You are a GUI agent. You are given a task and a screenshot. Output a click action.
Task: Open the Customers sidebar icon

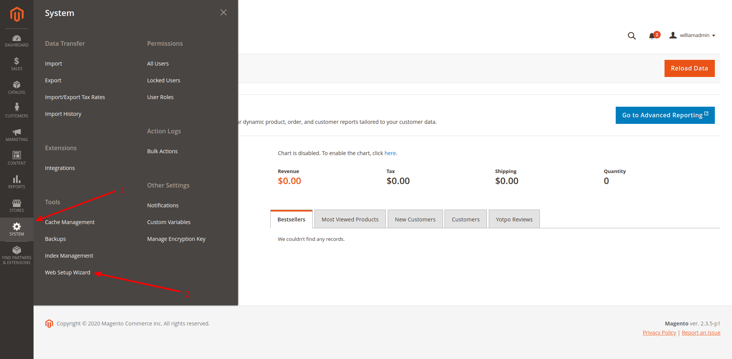coord(16,111)
